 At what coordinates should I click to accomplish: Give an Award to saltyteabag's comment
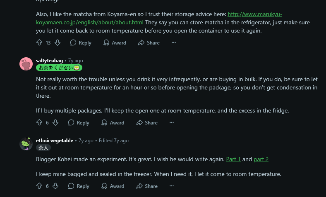click(113, 123)
